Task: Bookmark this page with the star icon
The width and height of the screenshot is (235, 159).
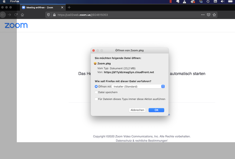Action: coord(214,15)
